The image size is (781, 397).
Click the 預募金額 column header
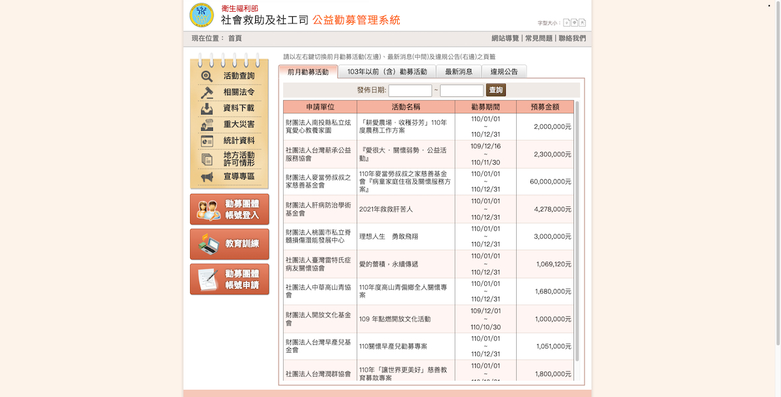(x=545, y=107)
